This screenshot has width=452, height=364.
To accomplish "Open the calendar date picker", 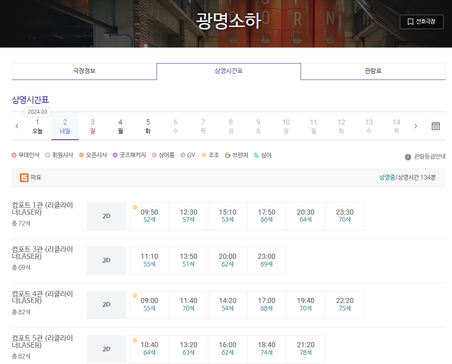I will [436, 126].
